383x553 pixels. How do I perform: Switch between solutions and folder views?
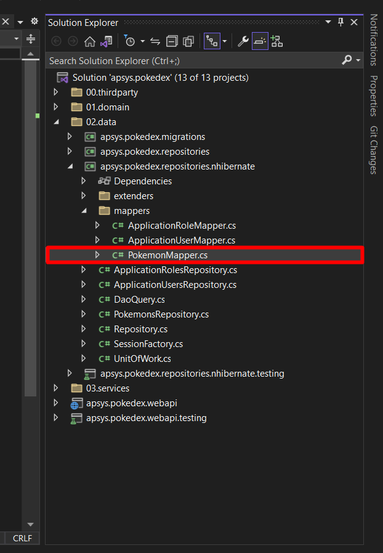click(106, 41)
